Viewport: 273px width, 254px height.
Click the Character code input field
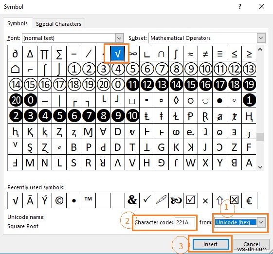click(185, 222)
